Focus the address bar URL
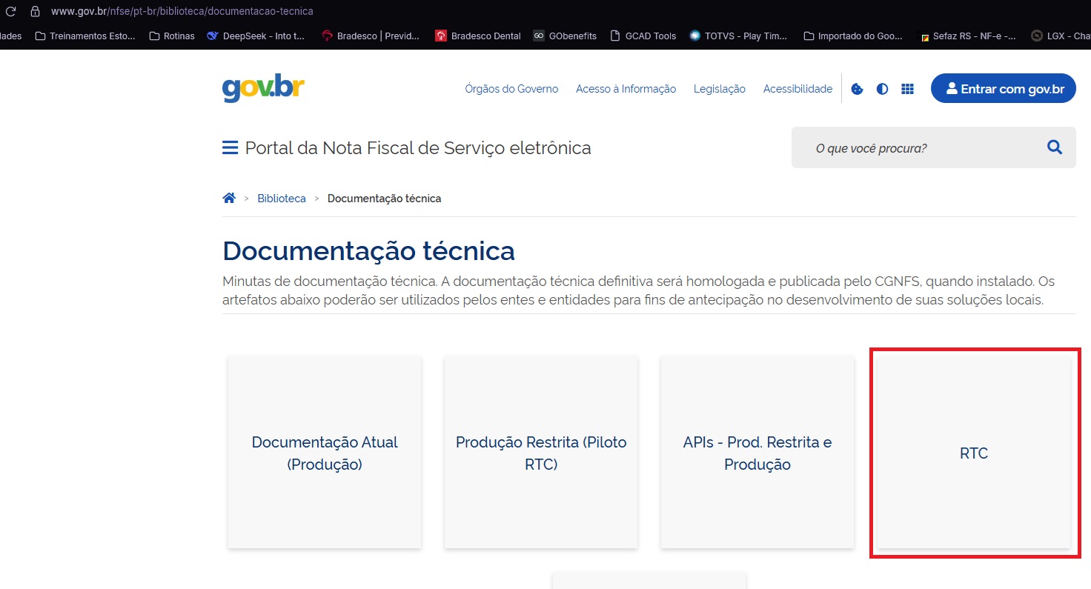 [x=182, y=11]
